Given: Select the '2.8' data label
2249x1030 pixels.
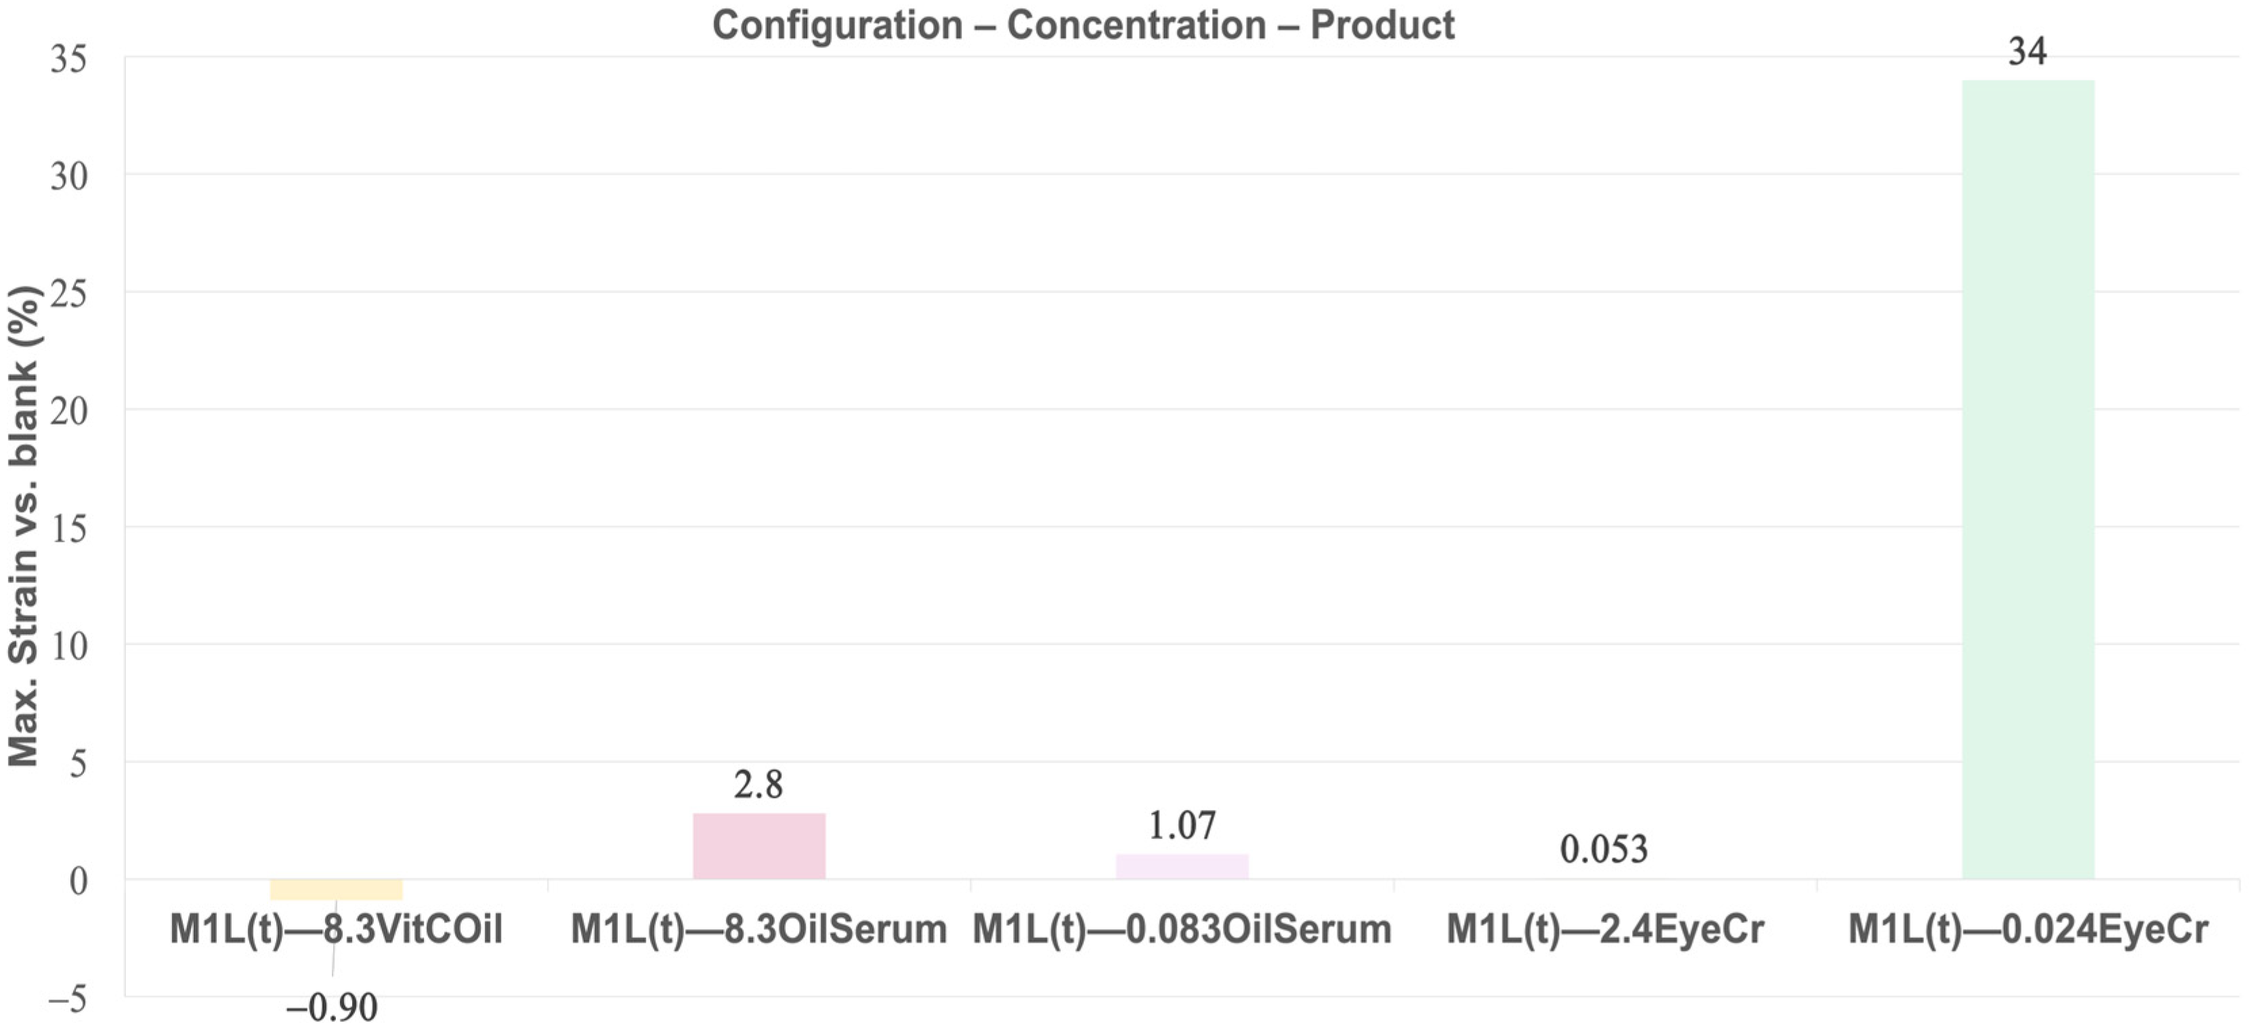Looking at the screenshot, I should click(x=758, y=785).
